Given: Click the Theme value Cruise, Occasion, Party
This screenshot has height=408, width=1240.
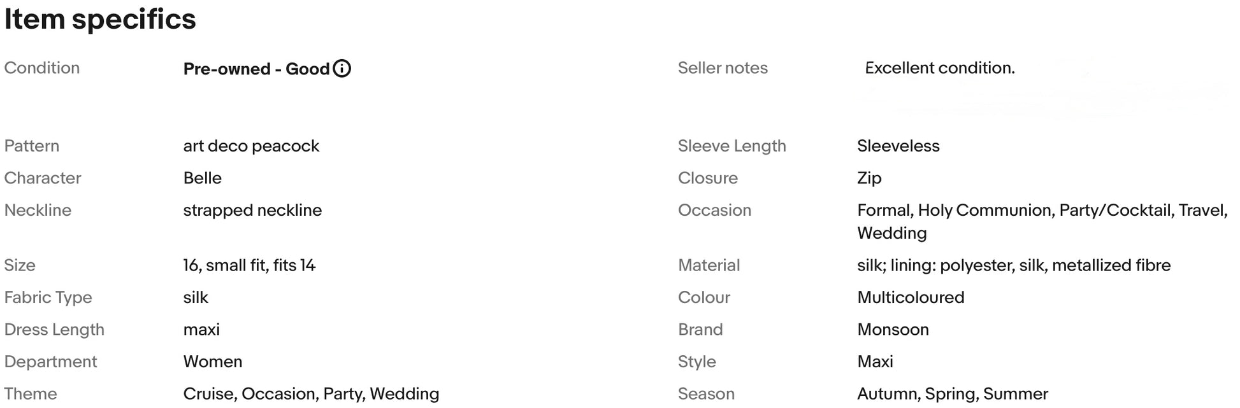Looking at the screenshot, I should [x=311, y=394].
